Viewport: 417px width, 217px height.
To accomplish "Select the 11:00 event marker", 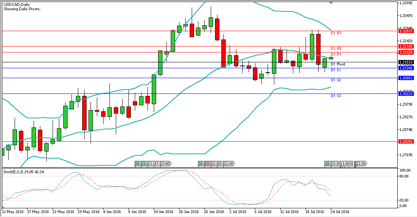I will click(345, 163).
